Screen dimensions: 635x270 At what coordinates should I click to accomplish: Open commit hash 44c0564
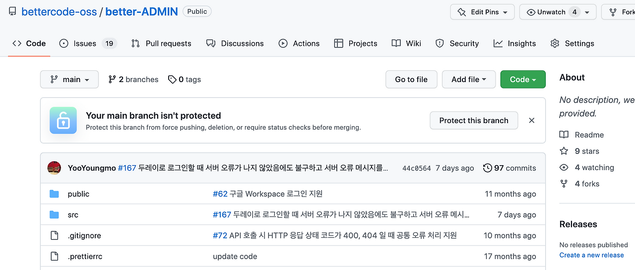pyautogui.click(x=417, y=169)
